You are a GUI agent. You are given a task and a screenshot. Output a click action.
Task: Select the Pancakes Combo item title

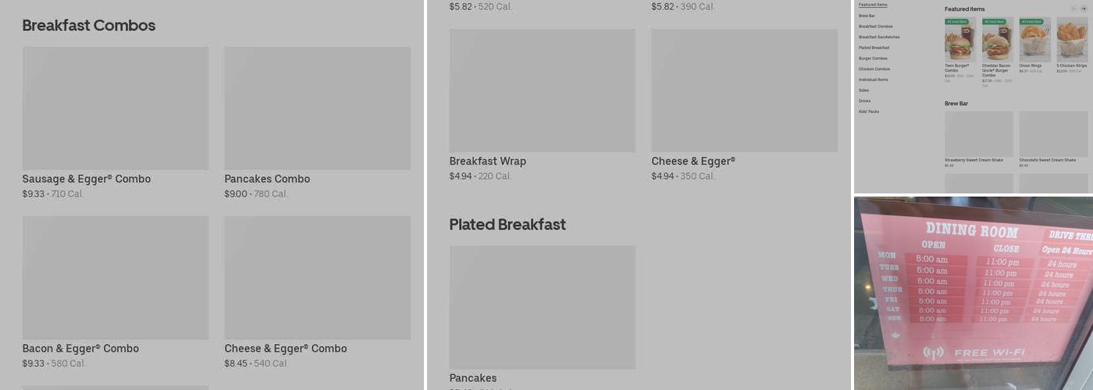(x=267, y=179)
